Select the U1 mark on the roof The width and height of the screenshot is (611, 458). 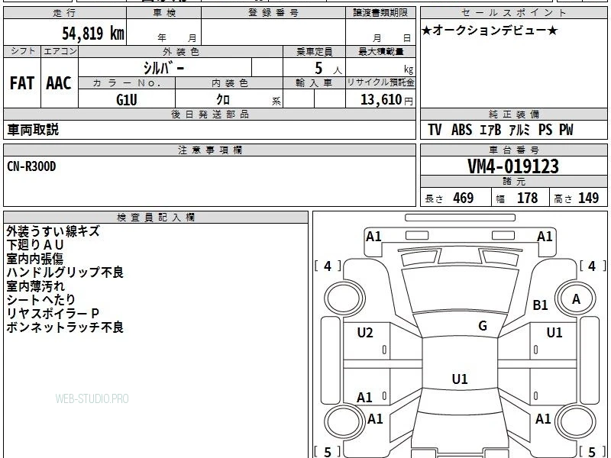[x=460, y=379]
